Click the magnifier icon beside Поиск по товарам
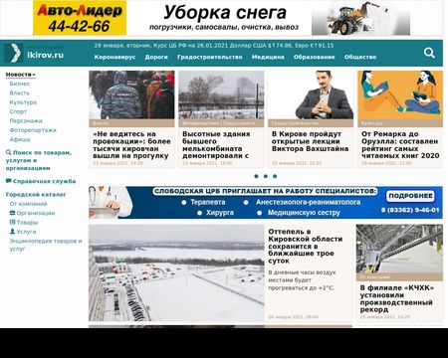 click(9, 152)
